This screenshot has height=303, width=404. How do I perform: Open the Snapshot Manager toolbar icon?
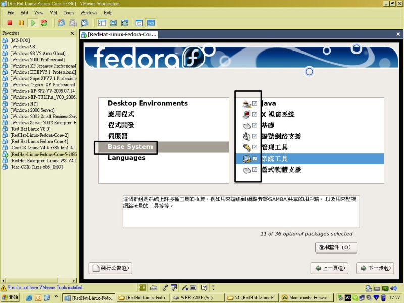pyautogui.click(x=84, y=23)
